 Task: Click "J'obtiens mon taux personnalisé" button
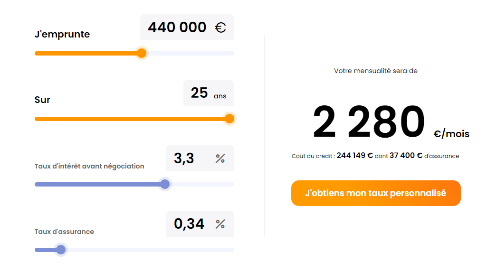click(376, 193)
